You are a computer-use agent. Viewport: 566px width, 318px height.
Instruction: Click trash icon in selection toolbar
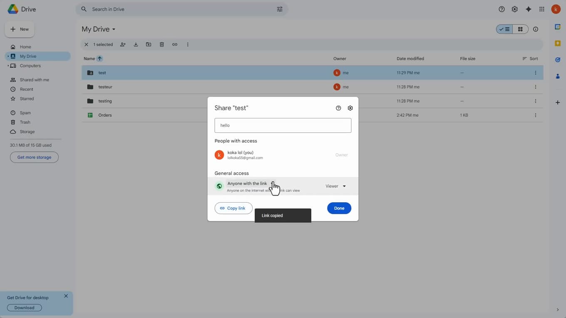162,44
